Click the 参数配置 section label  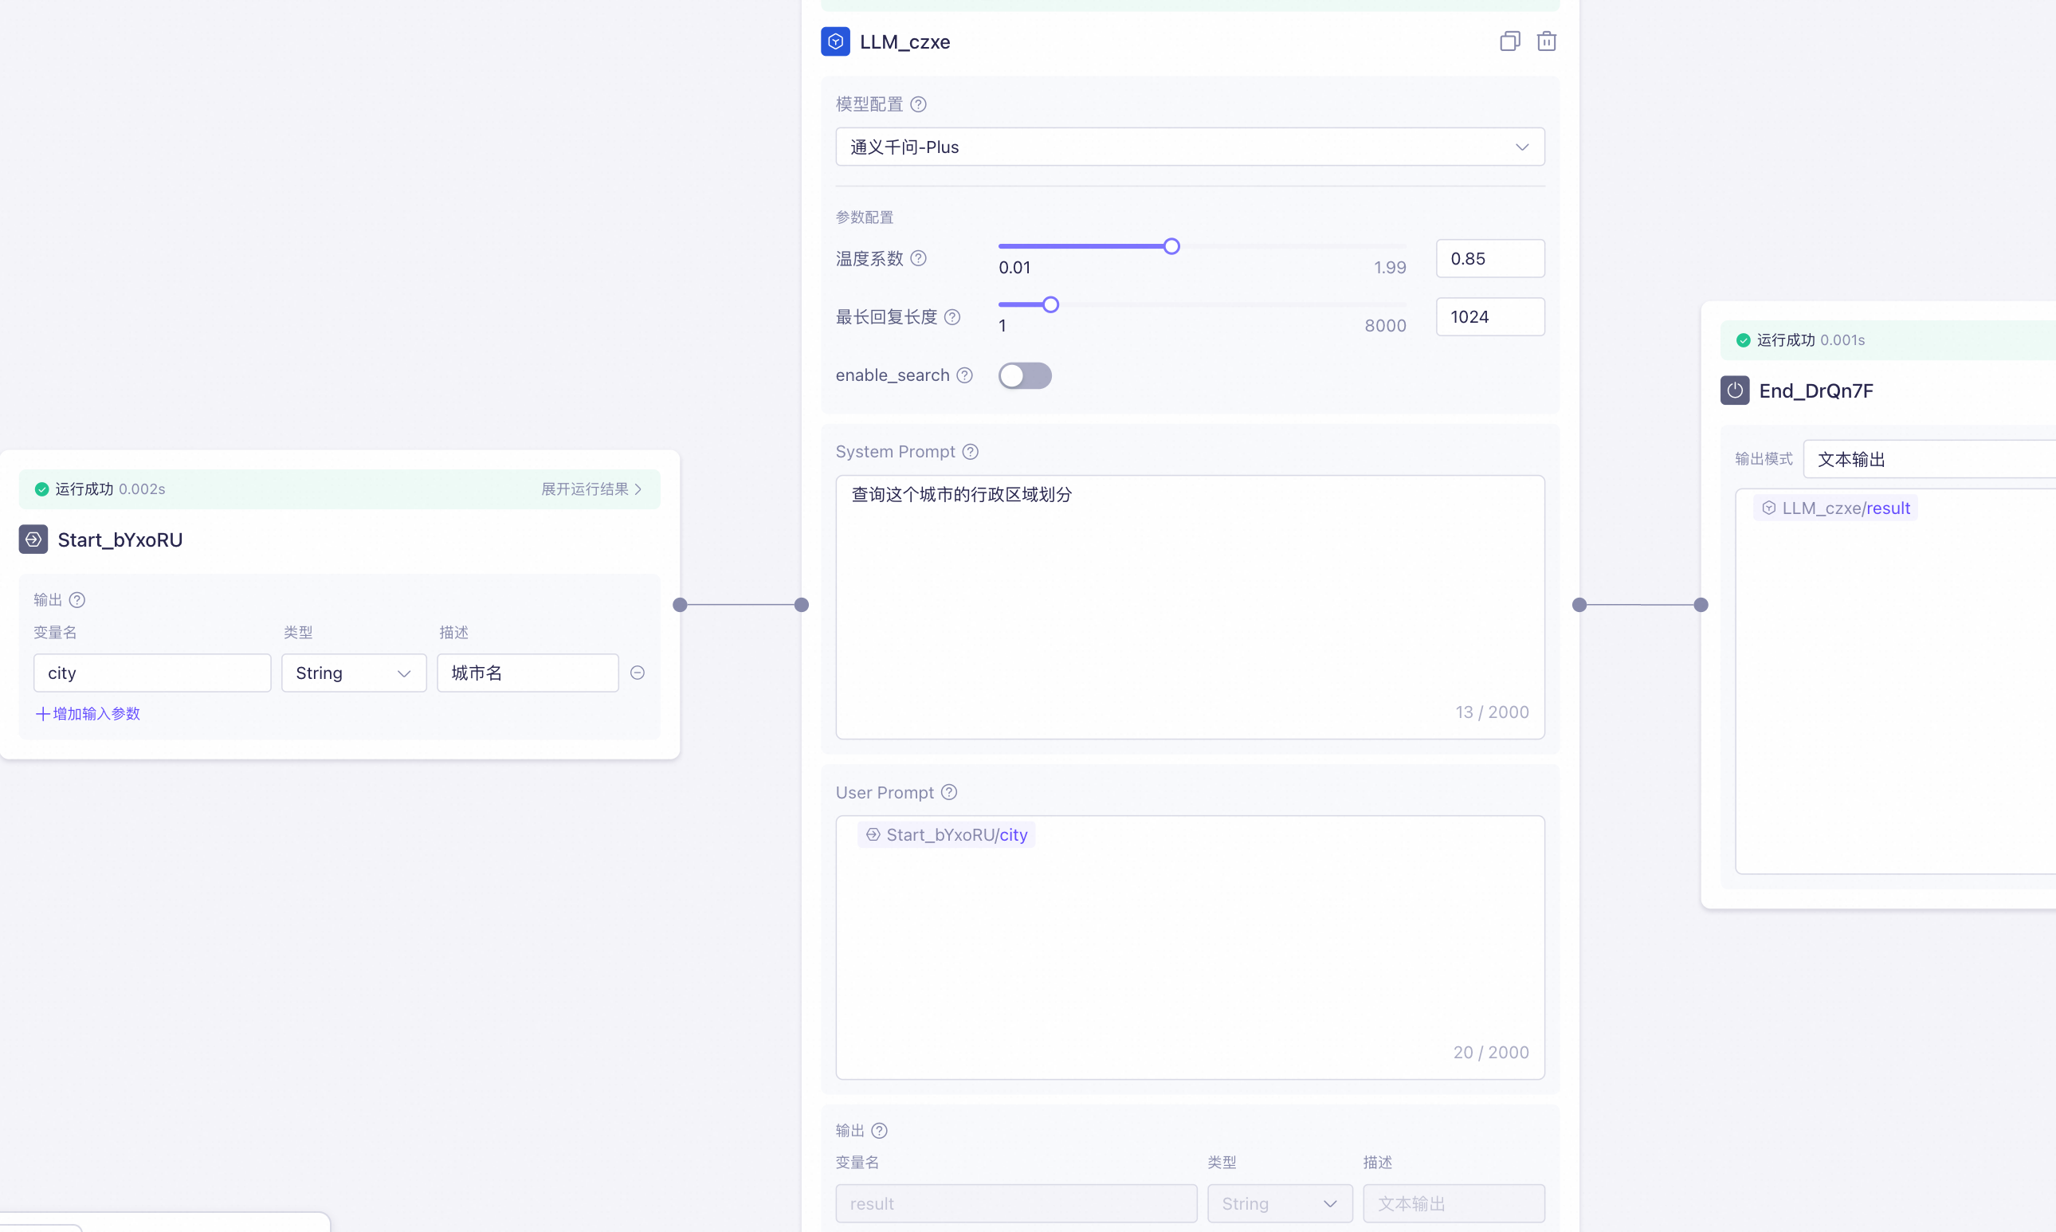click(x=864, y=218)
